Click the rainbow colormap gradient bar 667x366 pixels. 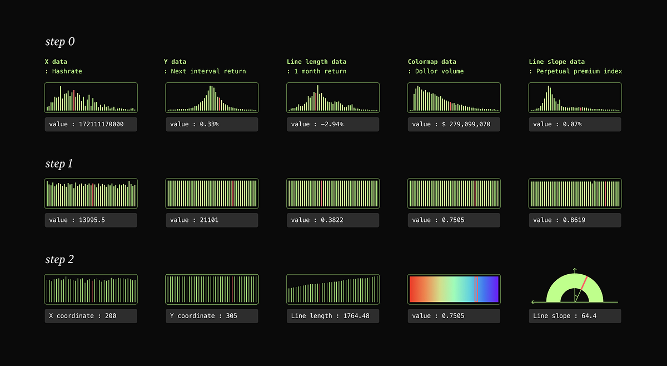[x=454, y=289]
